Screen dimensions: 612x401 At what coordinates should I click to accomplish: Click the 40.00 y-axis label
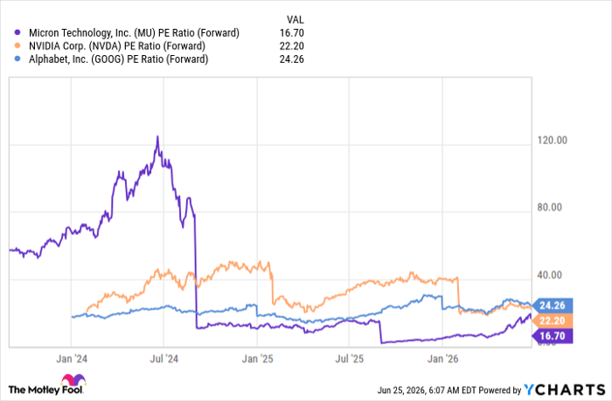click(x=550, y=275)
